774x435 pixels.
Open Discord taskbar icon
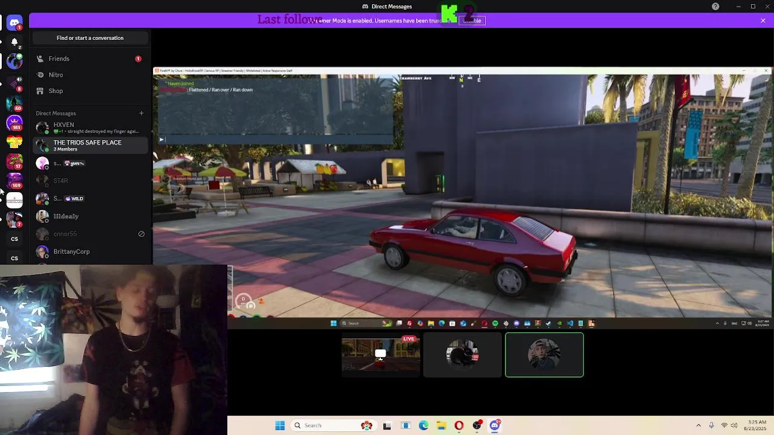495,425
